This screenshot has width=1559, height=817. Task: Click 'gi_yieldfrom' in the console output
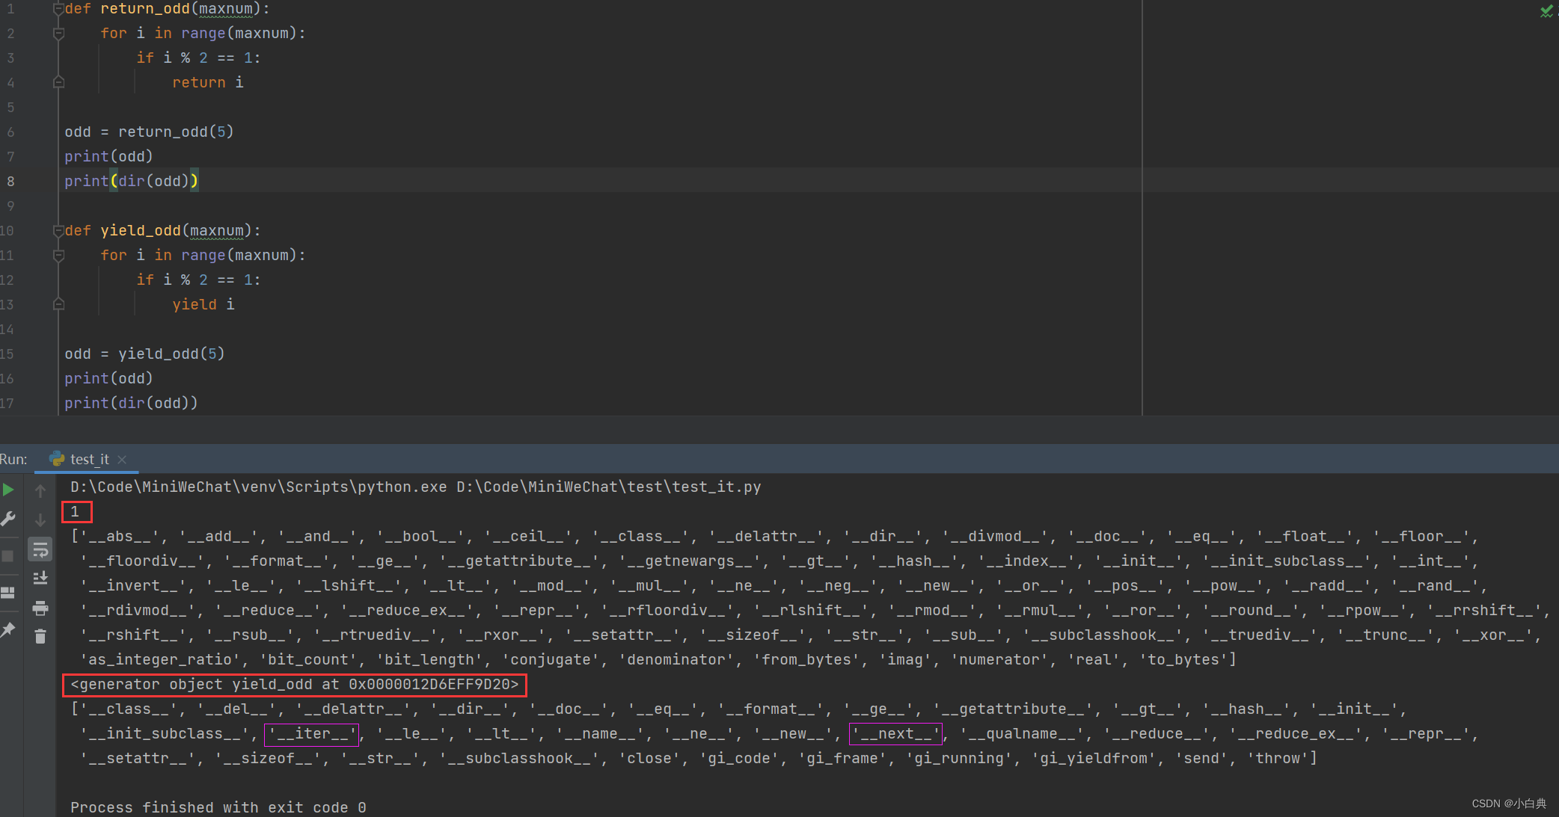[x=1093, y=758]
